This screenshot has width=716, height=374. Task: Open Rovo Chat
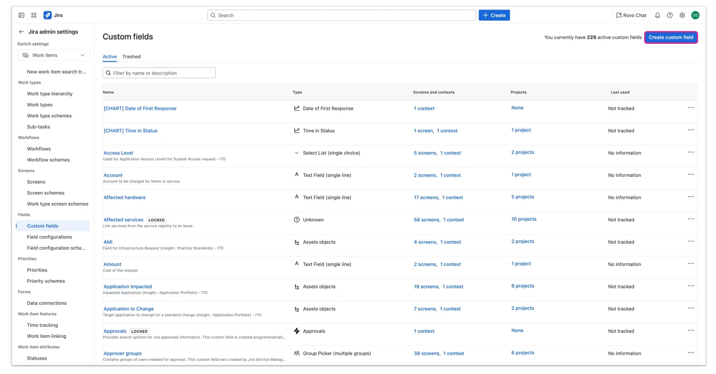point(631,15)
